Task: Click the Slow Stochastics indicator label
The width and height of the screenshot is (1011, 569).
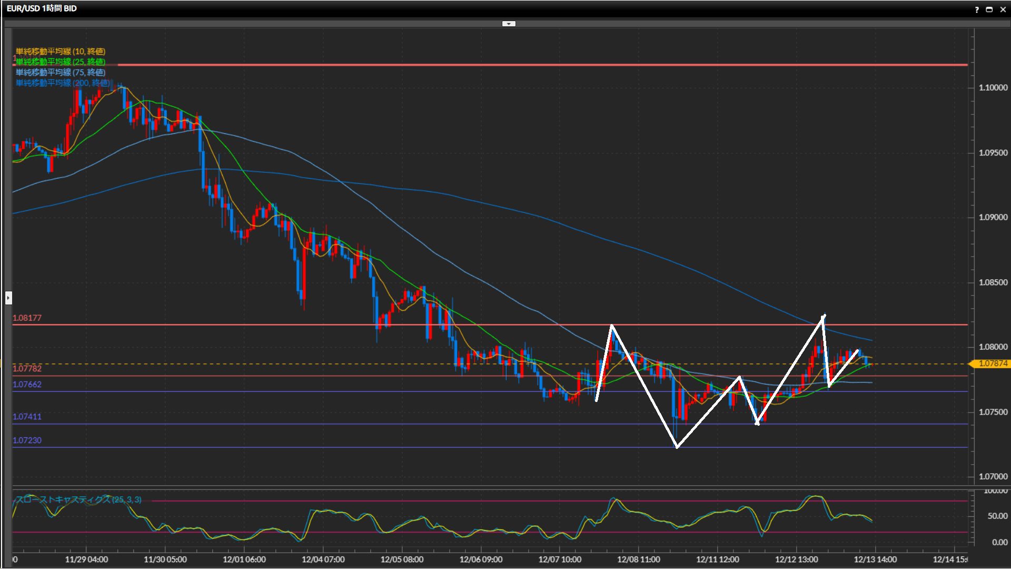Action: click(78, 499)
